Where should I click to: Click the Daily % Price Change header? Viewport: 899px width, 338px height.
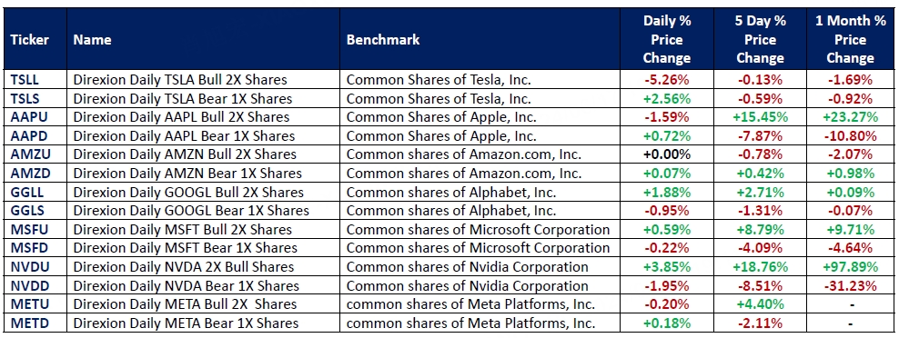(666, 40)
